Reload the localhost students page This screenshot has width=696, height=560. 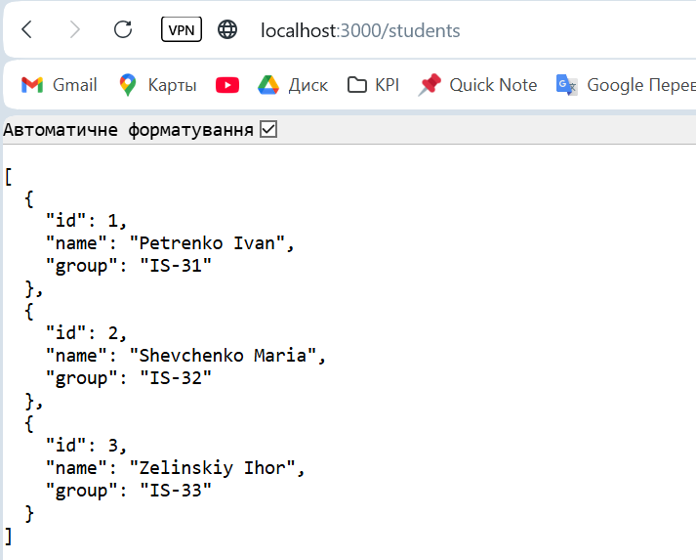point(123,29)
